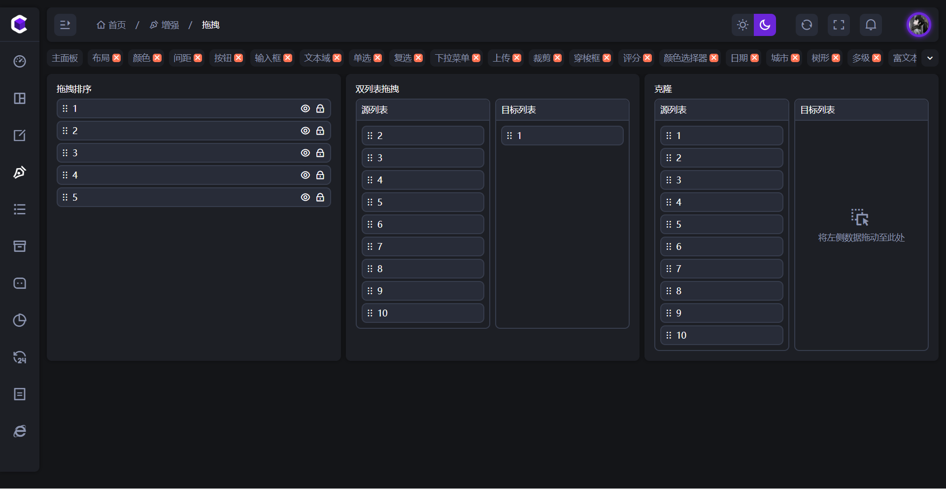
Task: Toggle the lock on sort item 1
Action: [x=320, y=108]
